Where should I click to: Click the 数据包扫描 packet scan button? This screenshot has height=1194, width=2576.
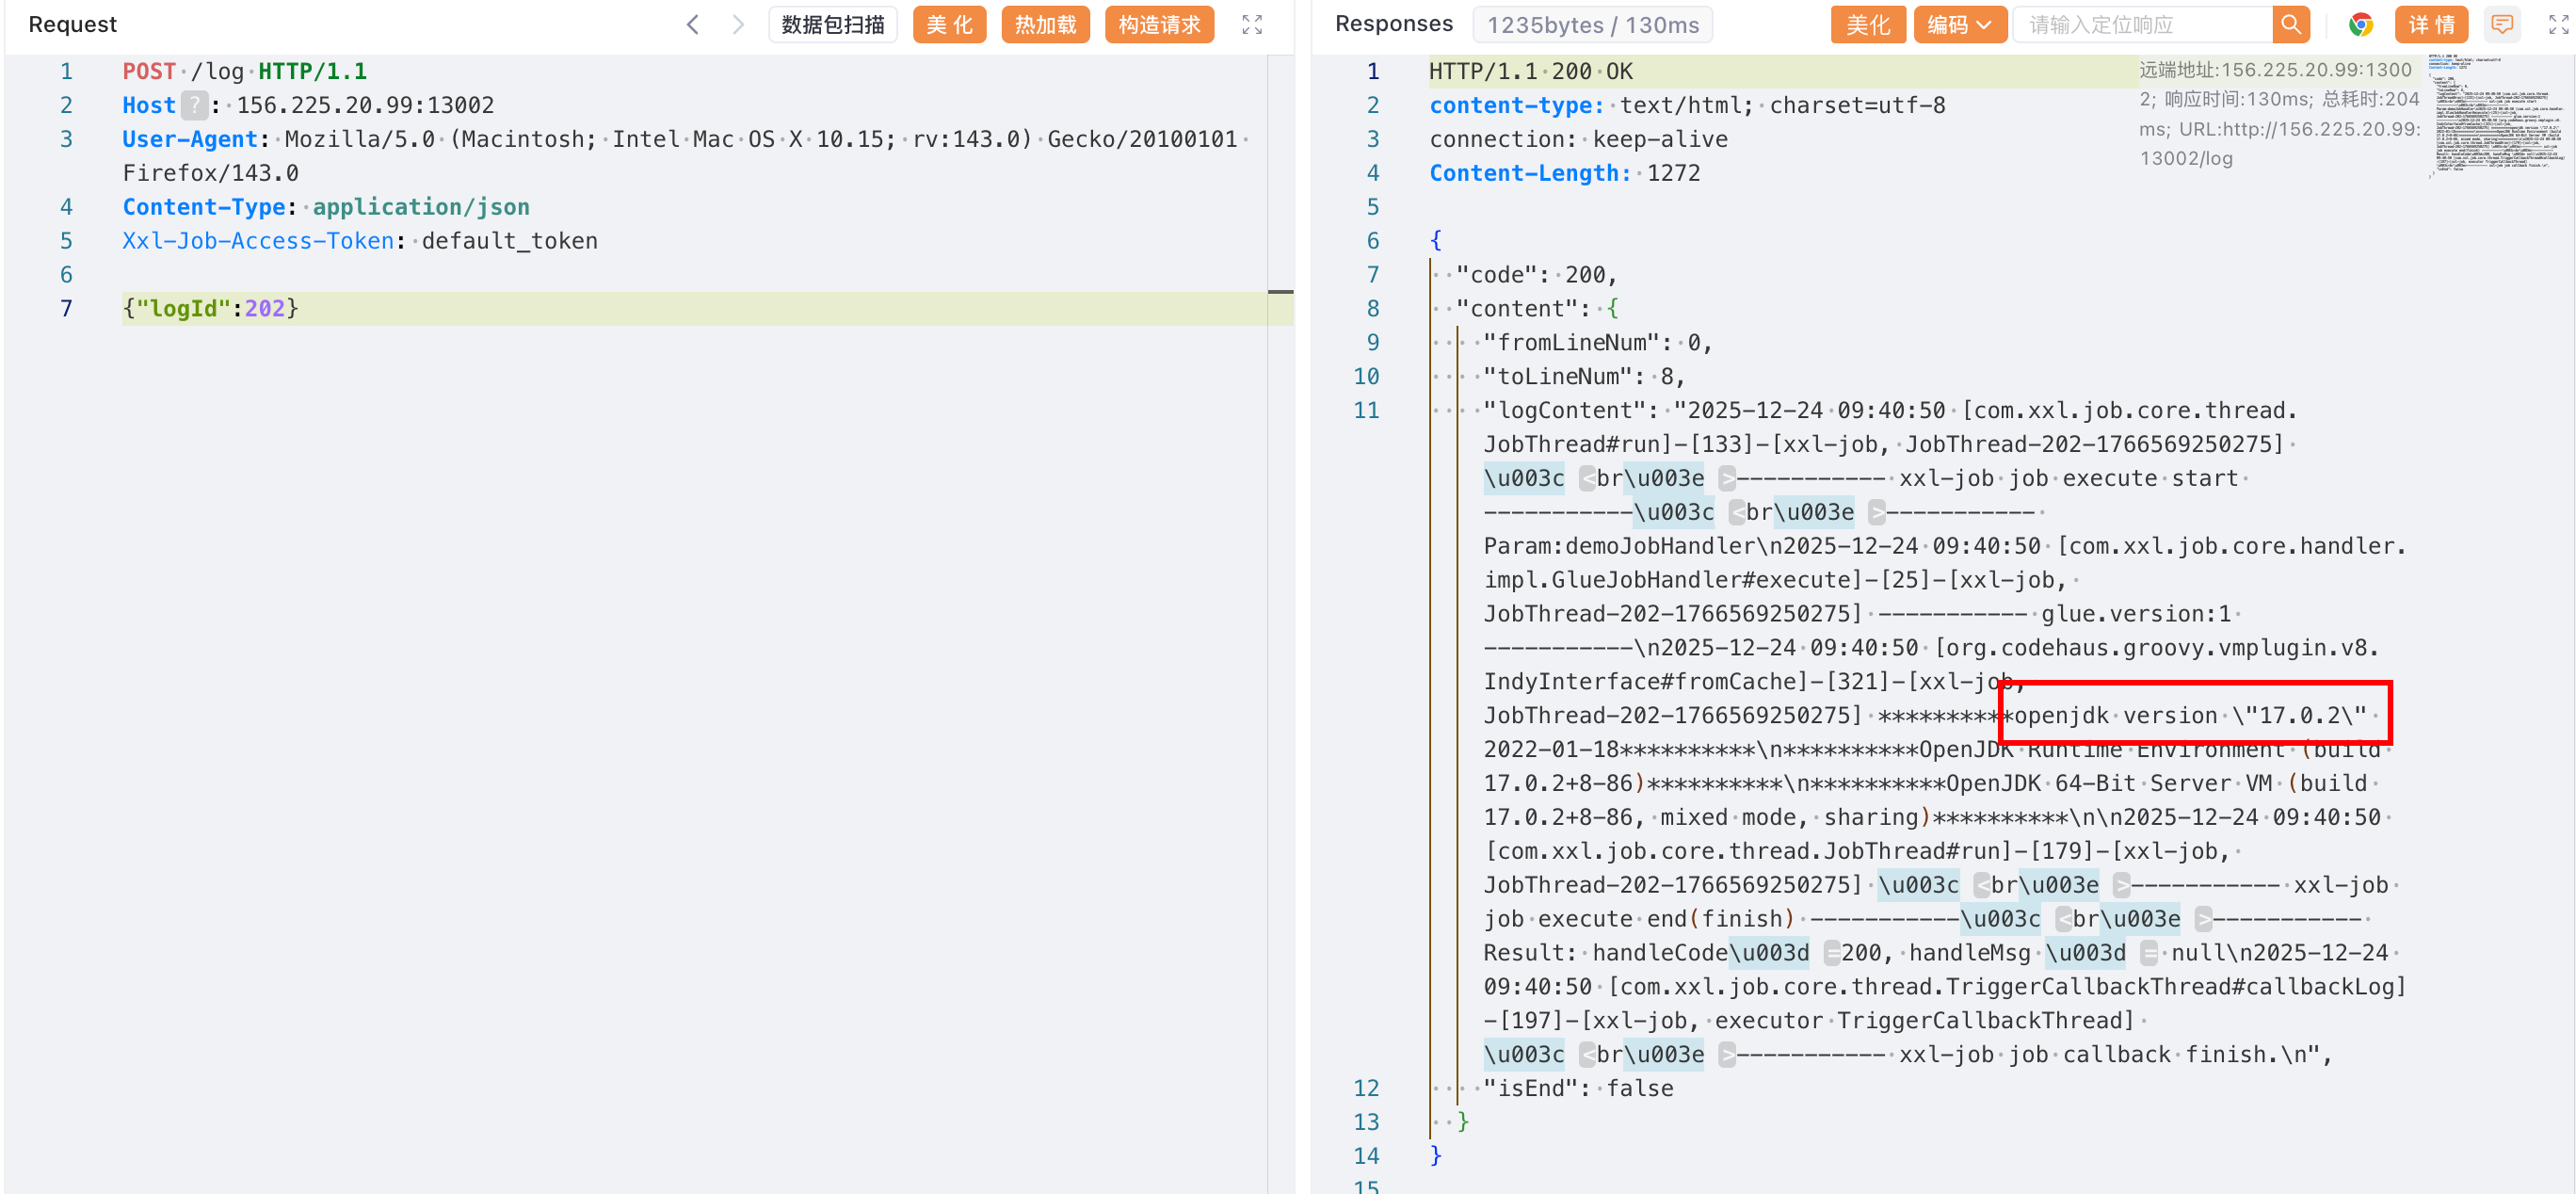click(832, 24)
